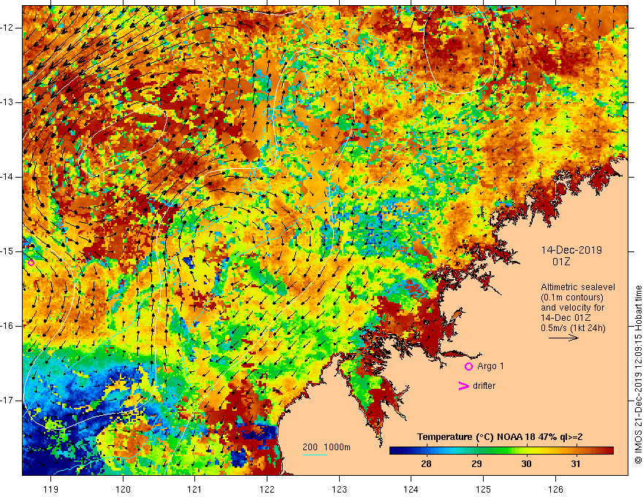This screenshot has width=643, height=497.
Task: Click the longitude 121 axis label
Action: 195,489
